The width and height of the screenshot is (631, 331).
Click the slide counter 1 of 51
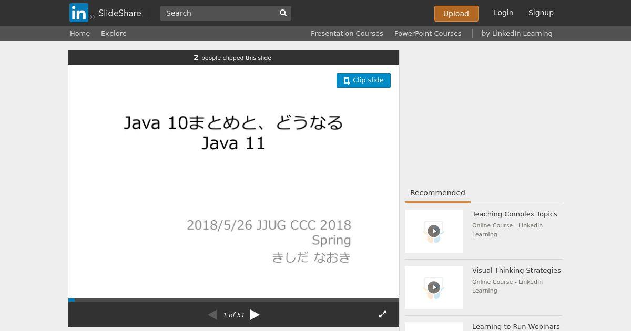click(x=233, y=315)
